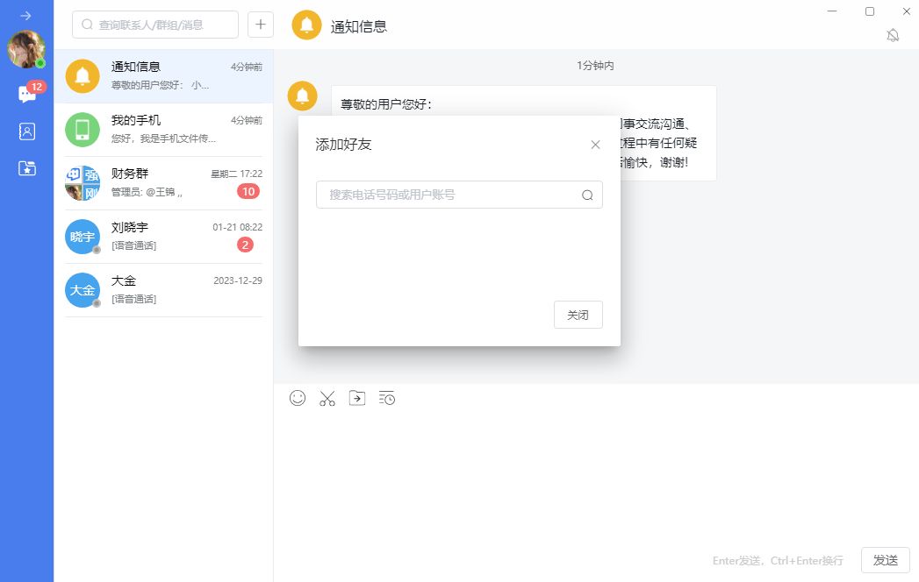The height and width of the screenshot is (582, 919).
Task: Select the 刘晓宇 conversation
Action: [x=163, y=237]
